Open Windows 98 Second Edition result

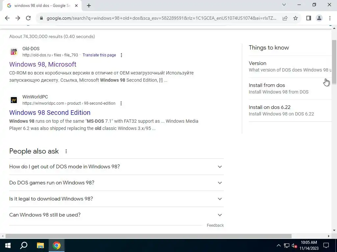(x=50, y=113)
